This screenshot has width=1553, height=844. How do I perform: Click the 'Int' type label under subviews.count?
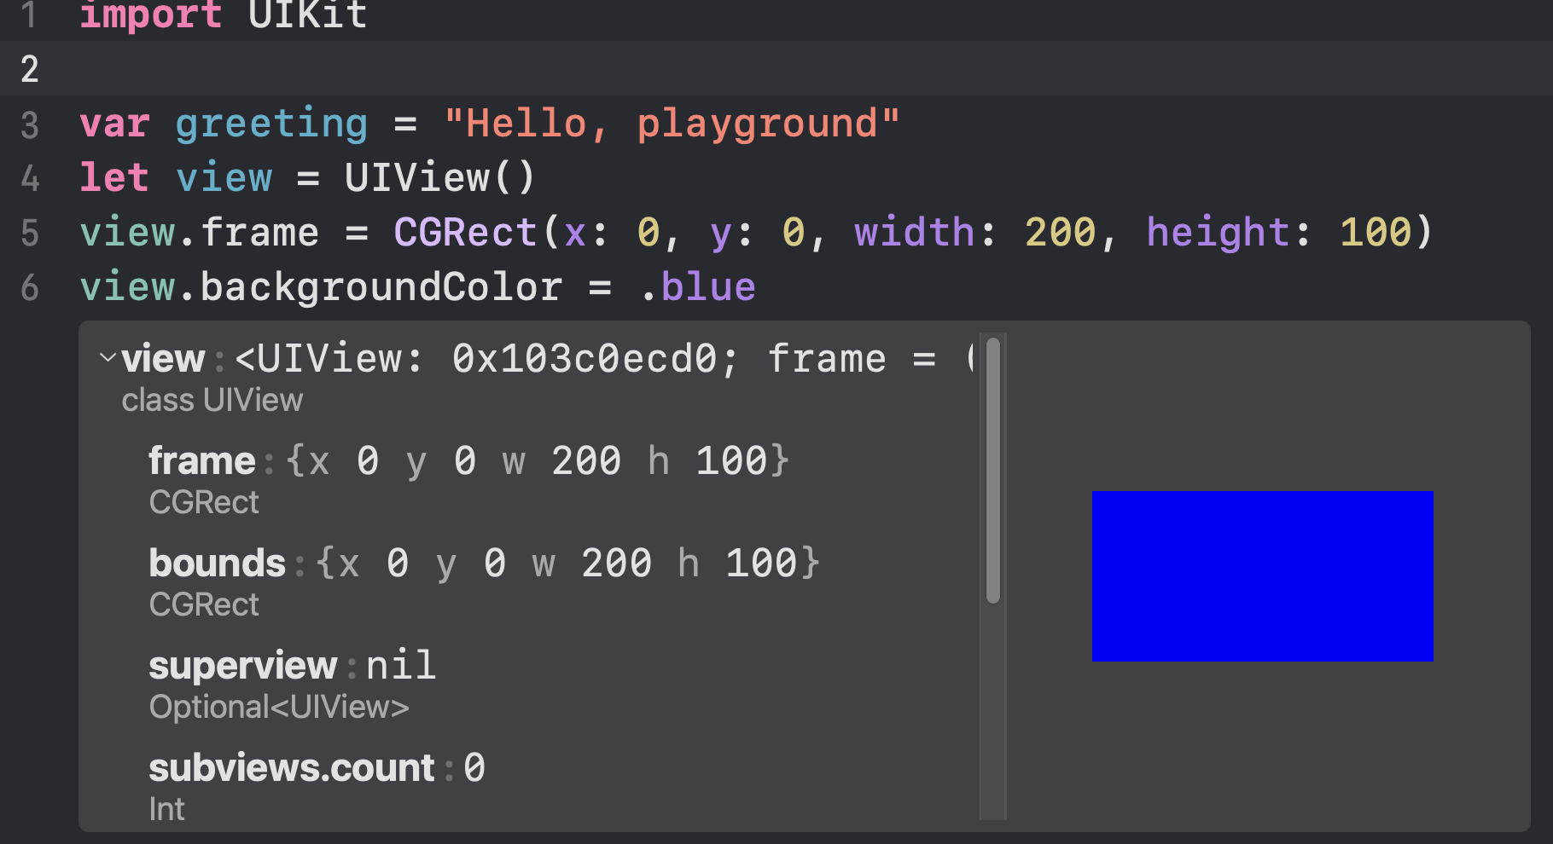[166, 809]
